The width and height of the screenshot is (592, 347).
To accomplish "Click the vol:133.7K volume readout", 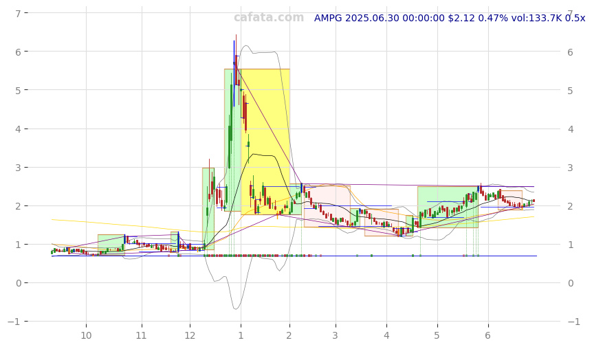I will pos(536,18).
